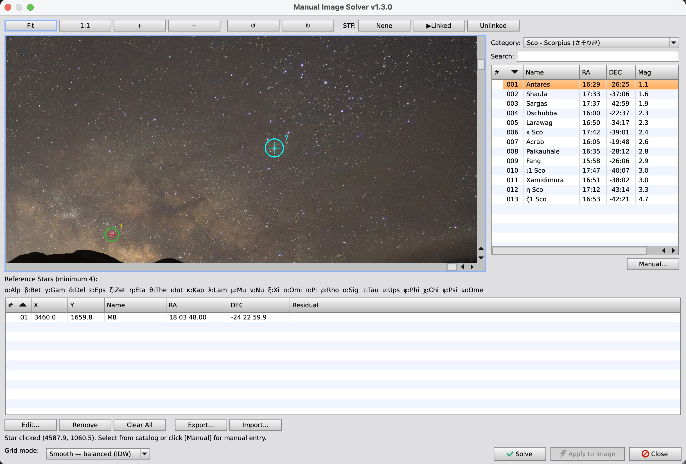Image resolution: width=686 pixels, height=464 pixels.
Task: Rotate the image clockwise
Action: 307,25
